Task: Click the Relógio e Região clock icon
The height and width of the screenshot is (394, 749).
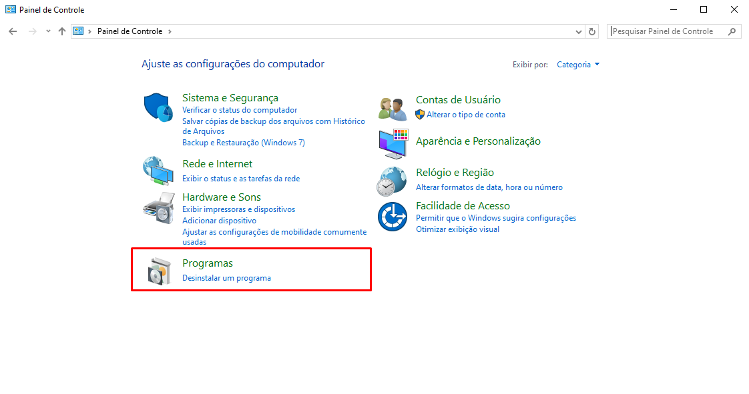Action: [x=392, y=181]
